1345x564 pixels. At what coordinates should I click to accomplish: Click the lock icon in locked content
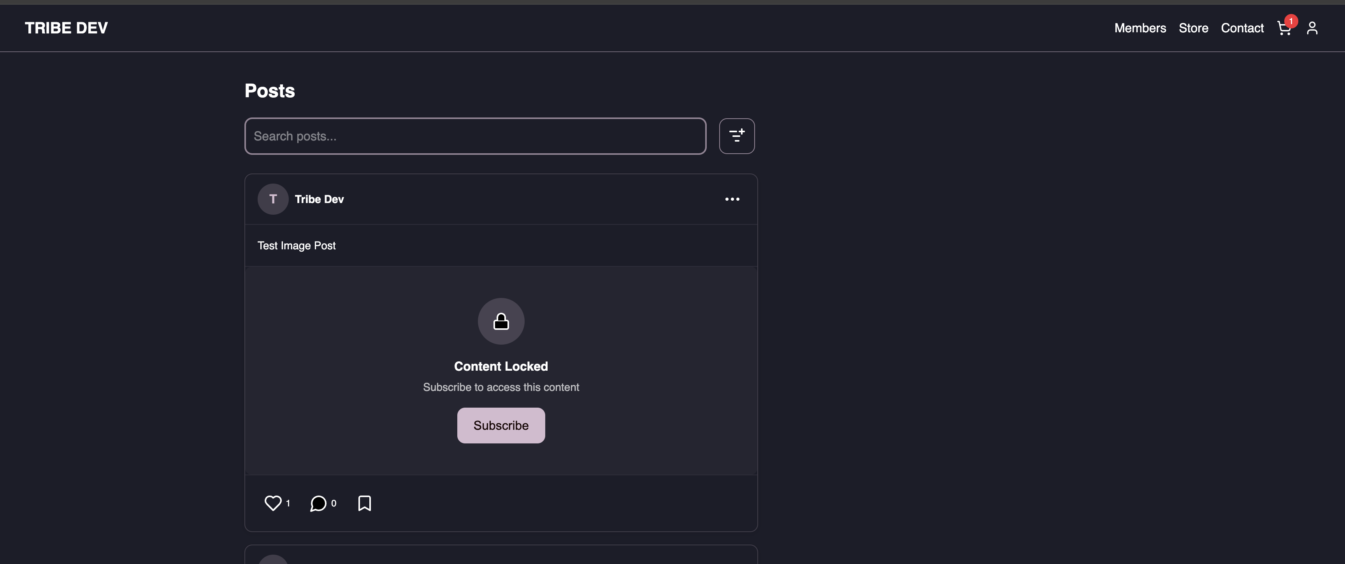pyautogui.click(x=501, y=321)
